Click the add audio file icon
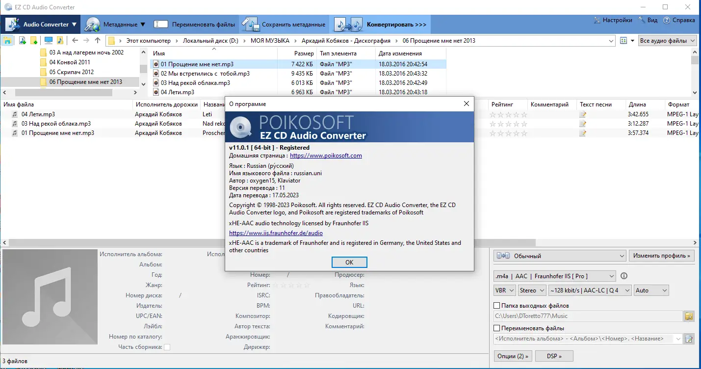The width and height of the screenshot is (701, 369). point(22,39)
